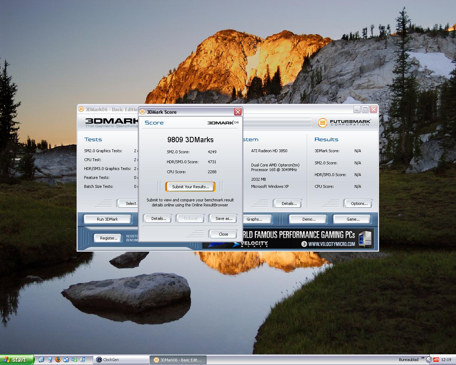
Task: Switch to ClockGen in the taskbar
Action: [x=121, y=360]
